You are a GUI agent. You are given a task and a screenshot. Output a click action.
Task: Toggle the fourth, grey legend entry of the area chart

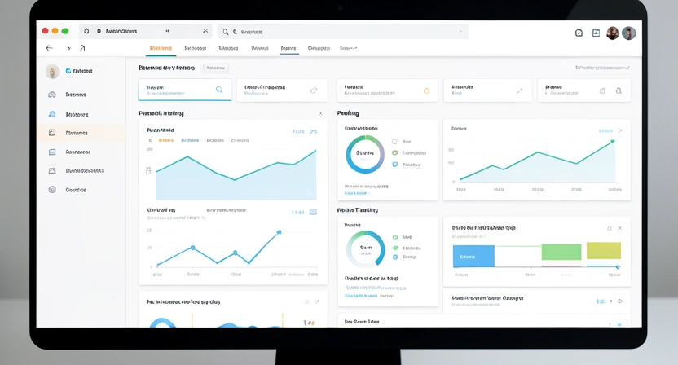coord(240,141)
